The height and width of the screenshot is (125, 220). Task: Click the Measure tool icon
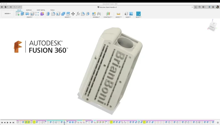tap(118, 14)
